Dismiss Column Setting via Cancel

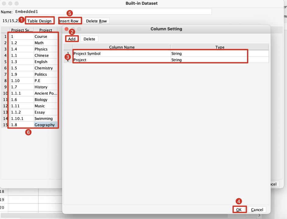coord(257,209)
